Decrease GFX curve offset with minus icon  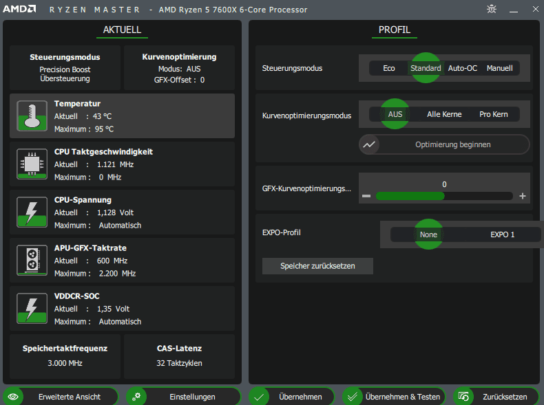click(366, 196)
